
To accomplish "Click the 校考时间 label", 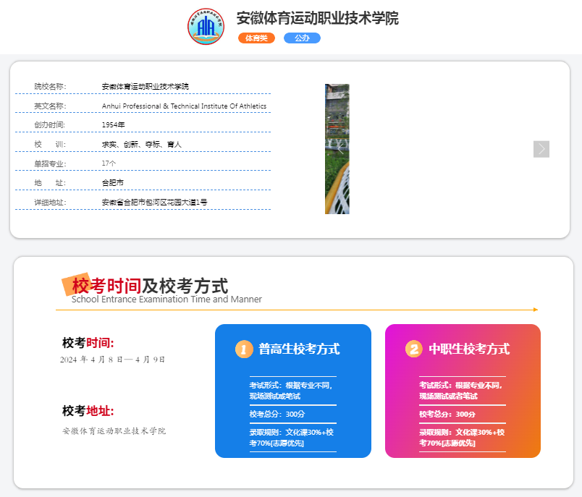I will [88, 343].
